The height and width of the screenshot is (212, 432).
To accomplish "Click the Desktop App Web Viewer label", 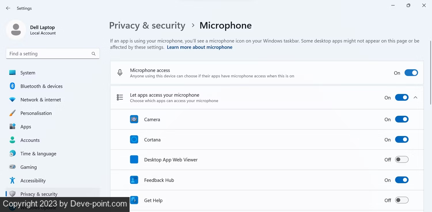I will (171, 160).
